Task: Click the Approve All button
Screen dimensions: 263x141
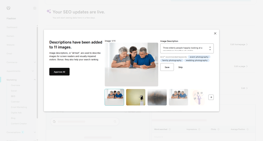Action: [59, 72]
